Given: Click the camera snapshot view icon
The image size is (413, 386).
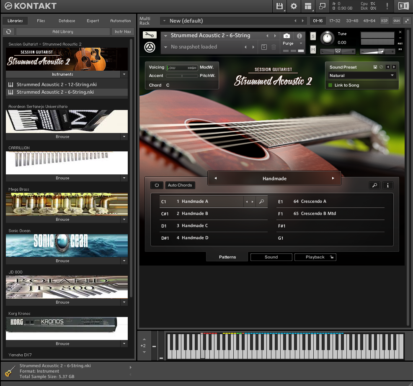Looking at the screenshot, I should (287, 36).
